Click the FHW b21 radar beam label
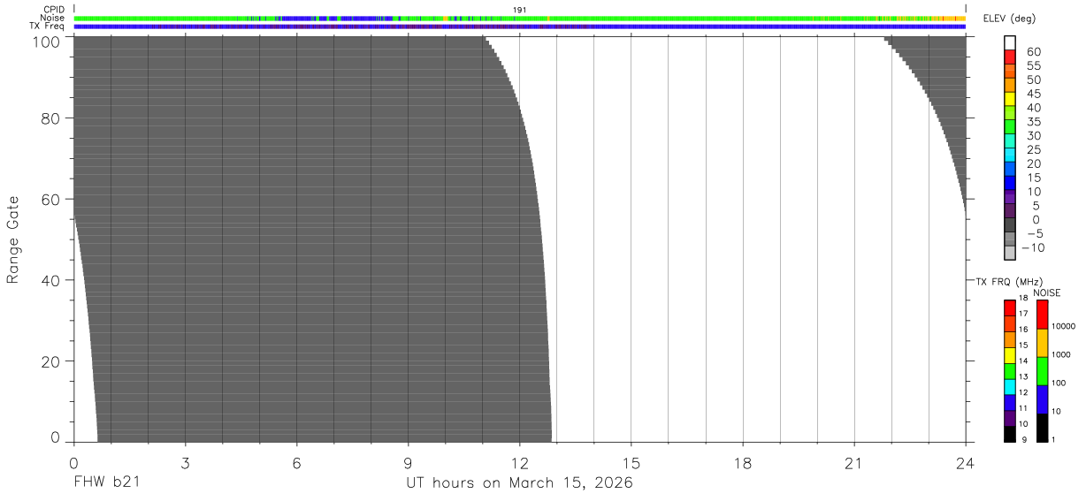This screenshot has height=501, width=1086. 107,483
